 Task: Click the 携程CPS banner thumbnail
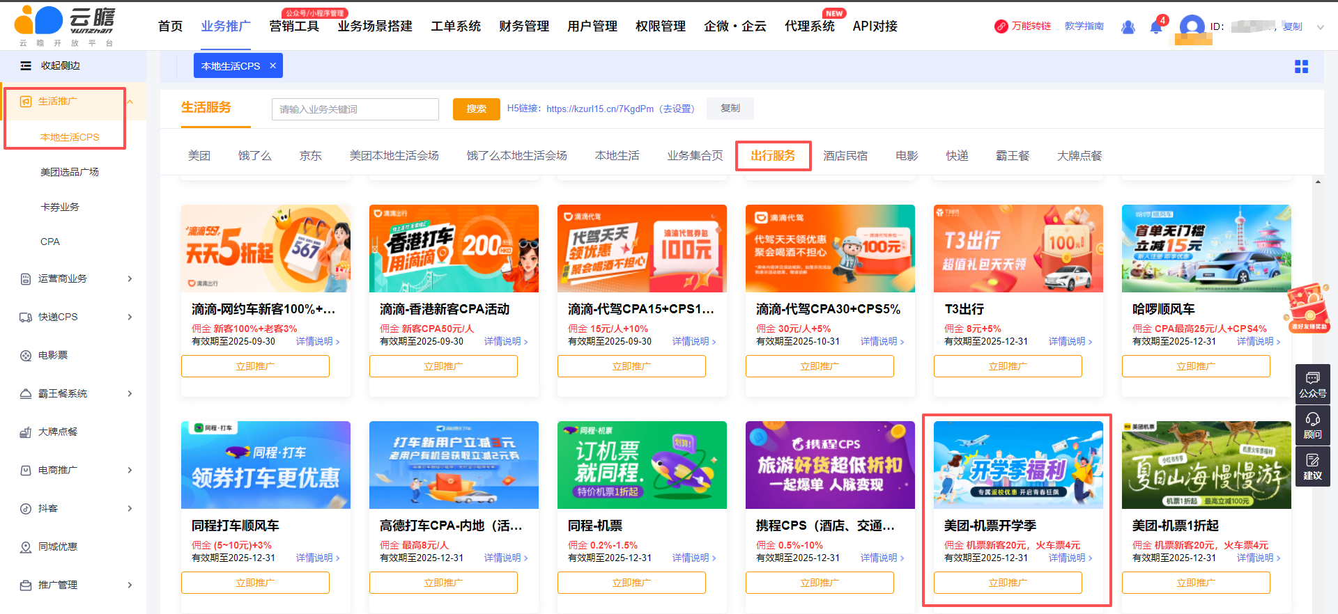coord(830,465)
